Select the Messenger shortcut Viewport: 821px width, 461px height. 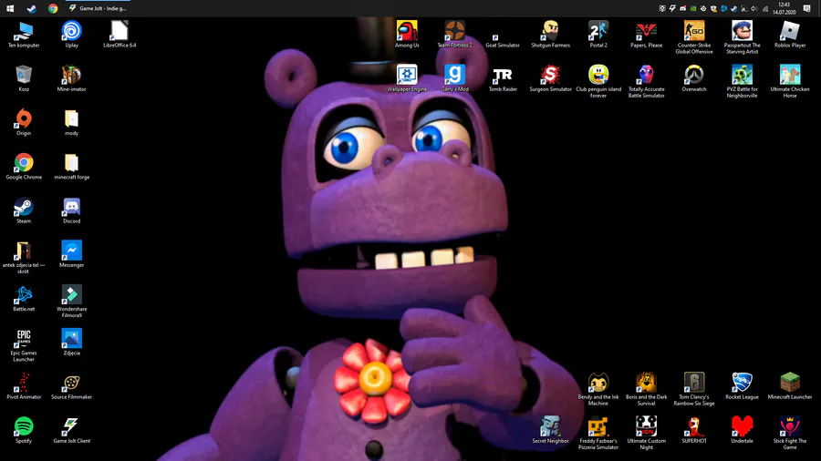click(72, 254)
